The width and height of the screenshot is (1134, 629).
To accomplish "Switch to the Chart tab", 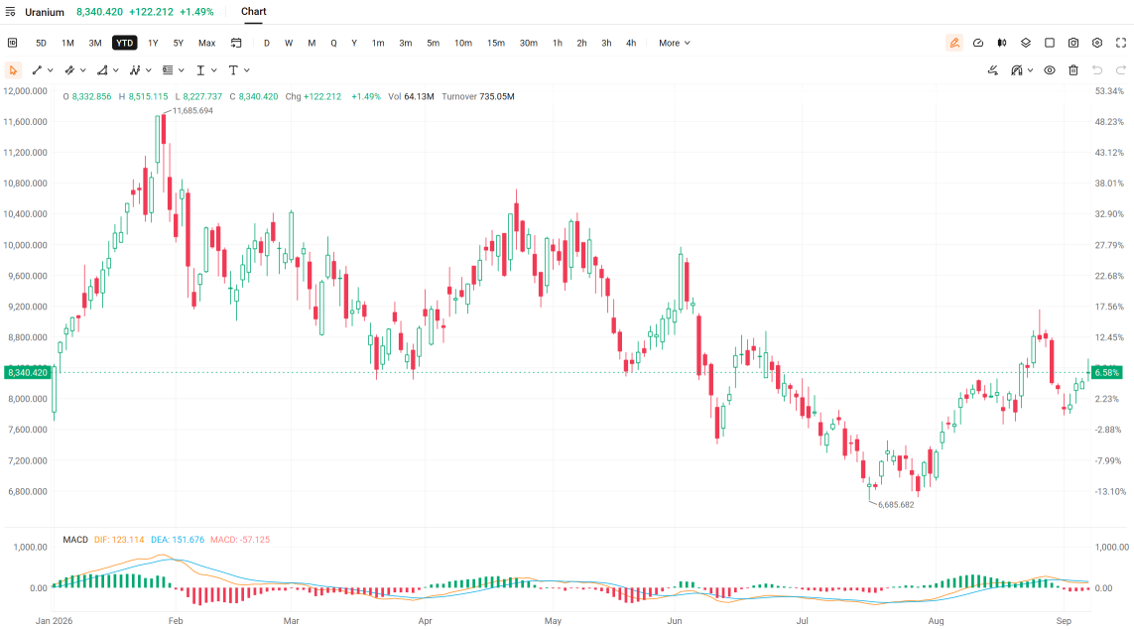I will point(253,12).
